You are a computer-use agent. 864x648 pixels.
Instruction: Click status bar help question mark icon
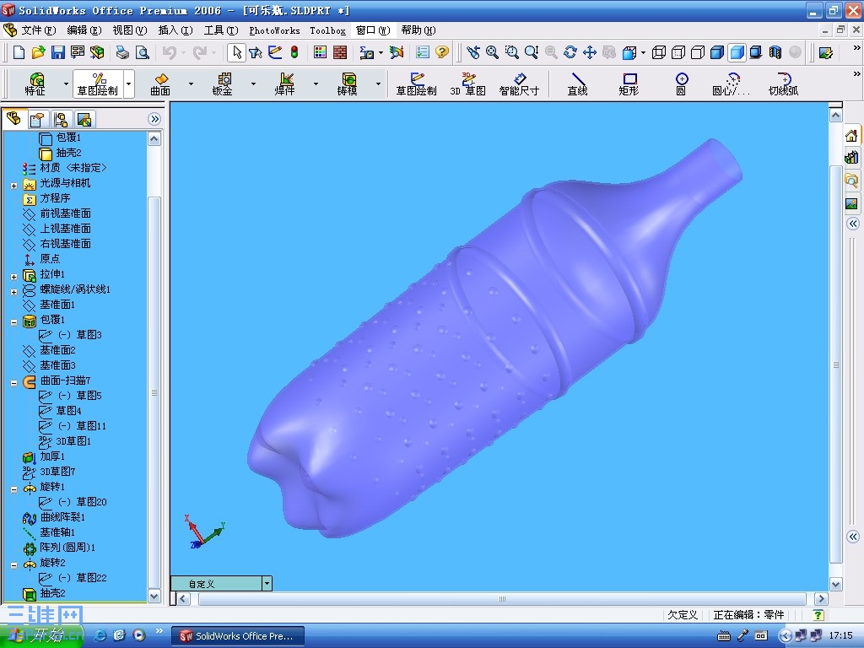[818, 615]
